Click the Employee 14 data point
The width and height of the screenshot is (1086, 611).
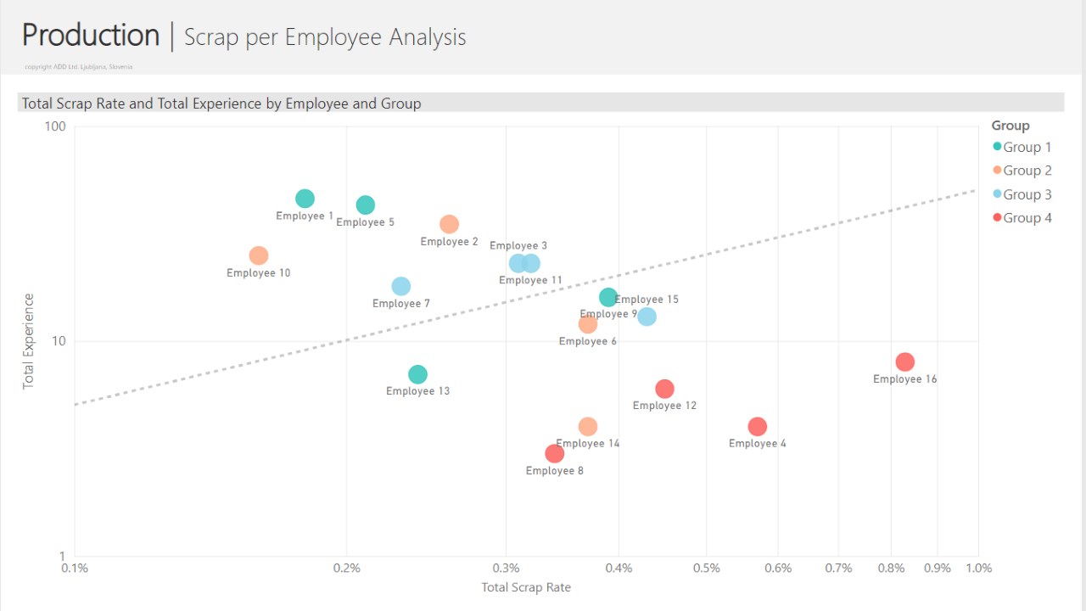[x=588, y=427]
